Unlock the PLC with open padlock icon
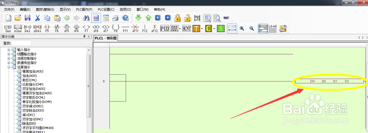The height and width of the screenshot is (133, 368). click(187, 18)
